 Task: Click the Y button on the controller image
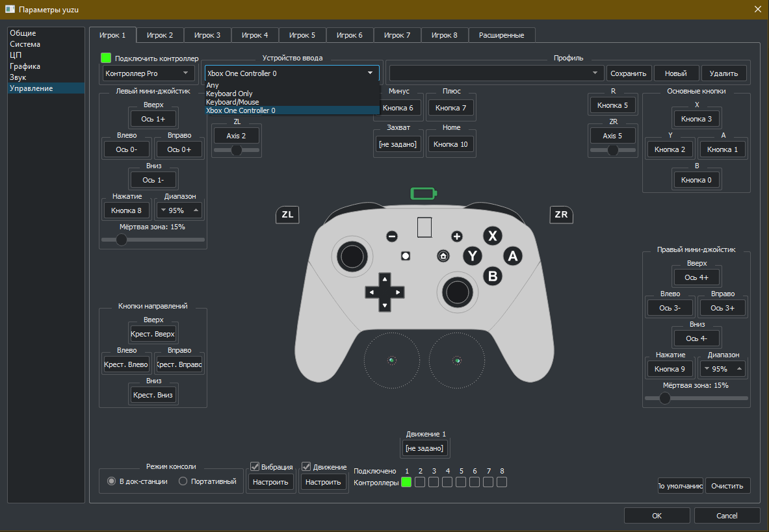click(473, 256)
